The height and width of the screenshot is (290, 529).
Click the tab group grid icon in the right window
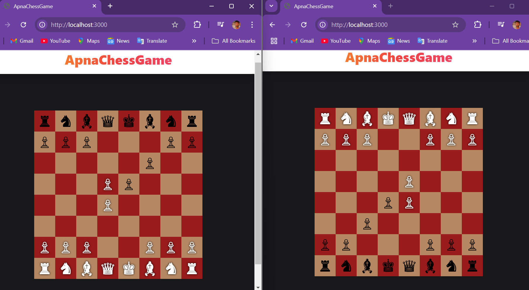274,41
